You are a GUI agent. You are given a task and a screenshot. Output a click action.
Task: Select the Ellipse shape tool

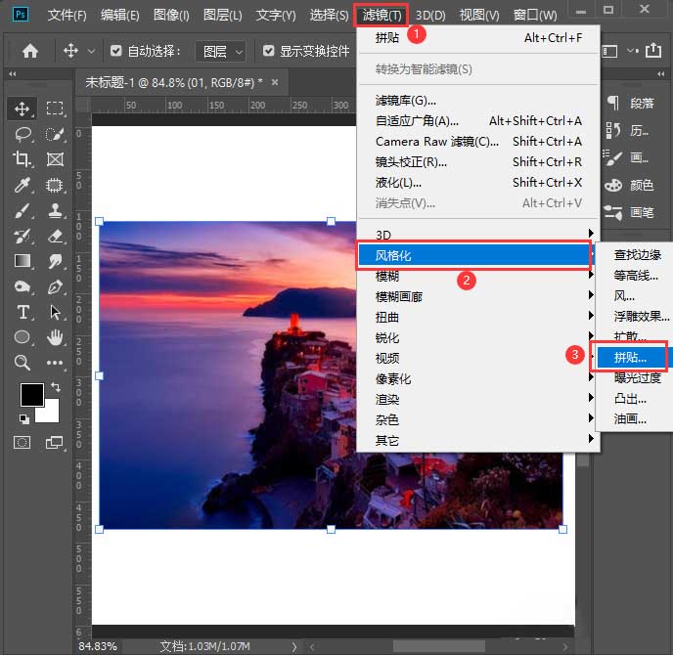coord(22,337)
